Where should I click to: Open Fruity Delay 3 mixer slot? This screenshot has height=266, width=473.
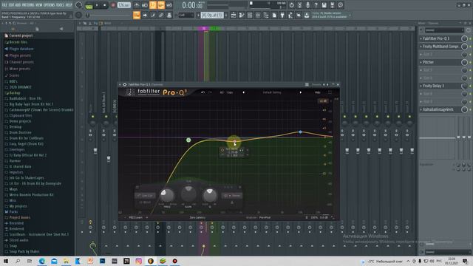click(440, 86)
